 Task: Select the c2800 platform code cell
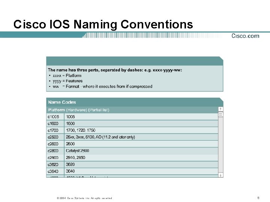55,151
